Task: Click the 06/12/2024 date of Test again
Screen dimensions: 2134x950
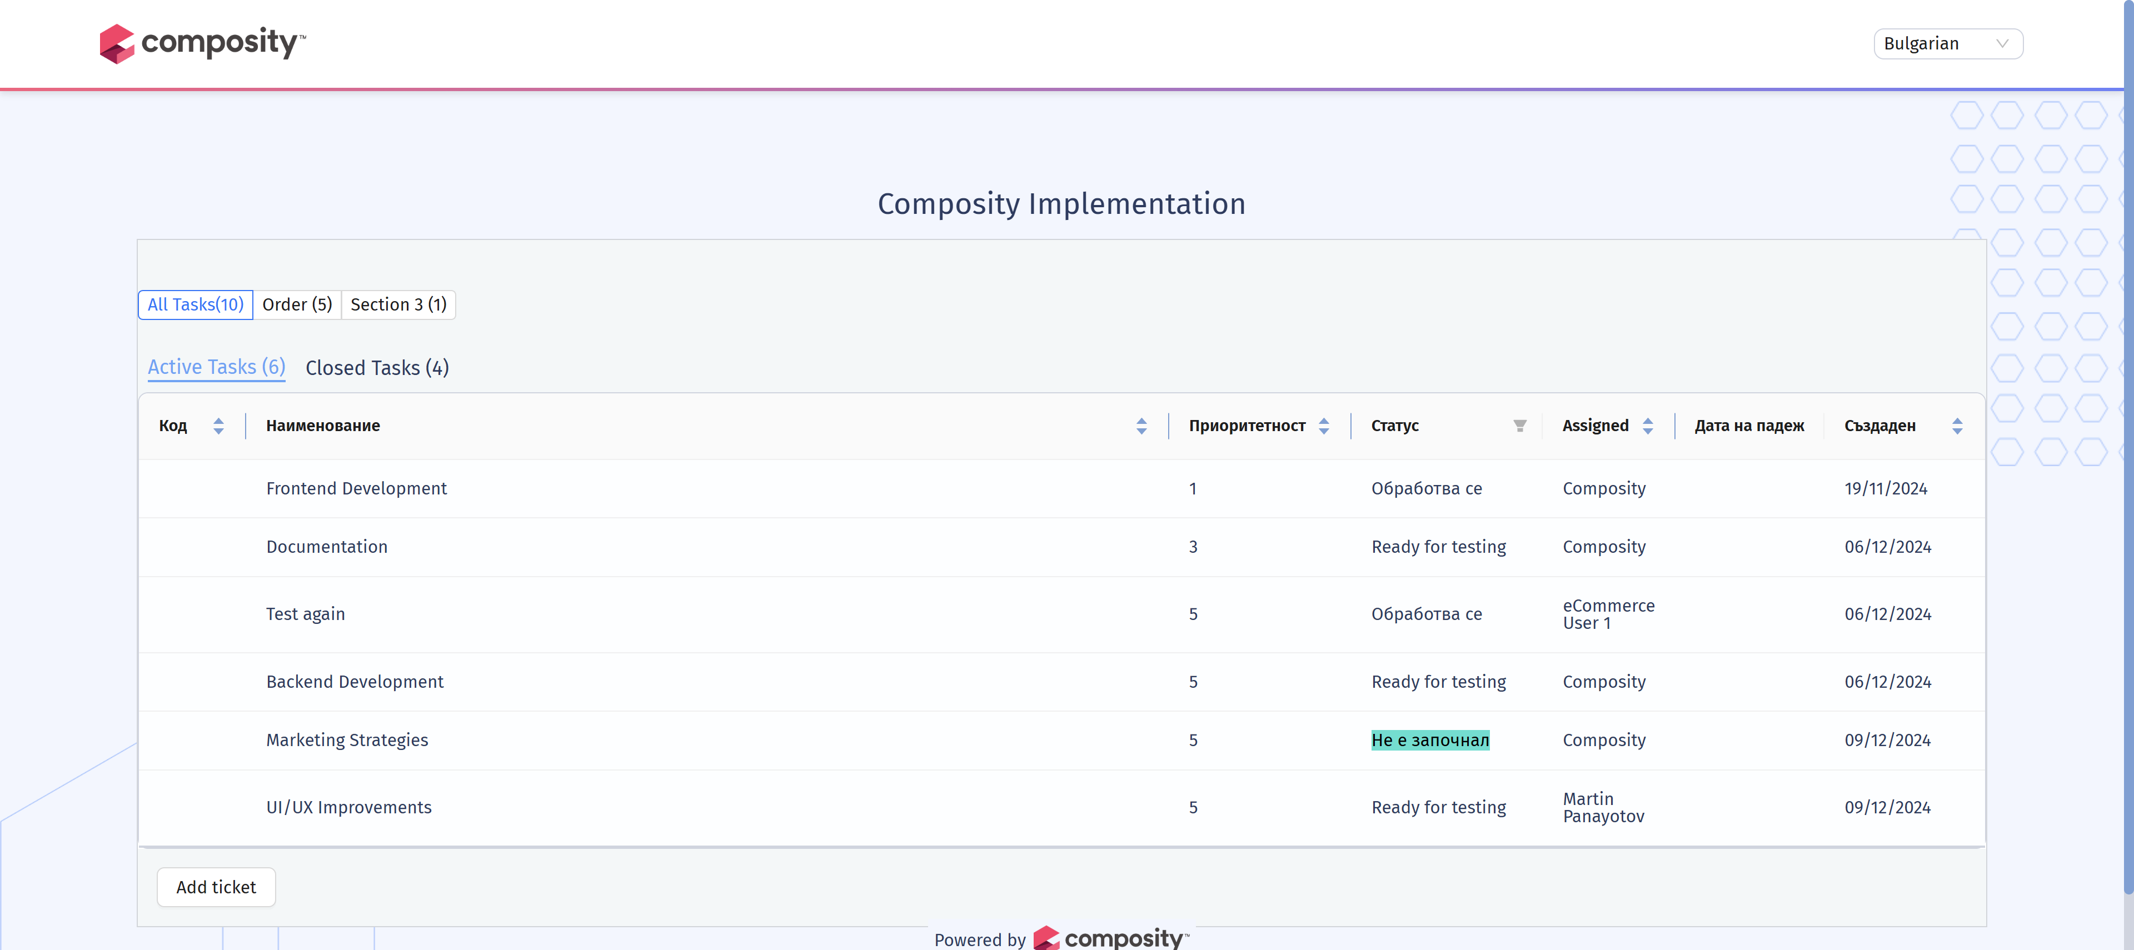Action: click(x=1887, y=614)
